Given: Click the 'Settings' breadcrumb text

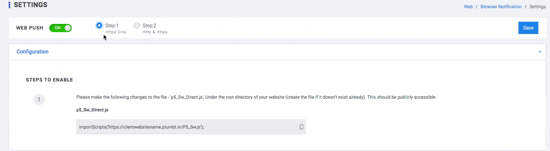Looking at the screenshot, I should (x=537, y=7).
